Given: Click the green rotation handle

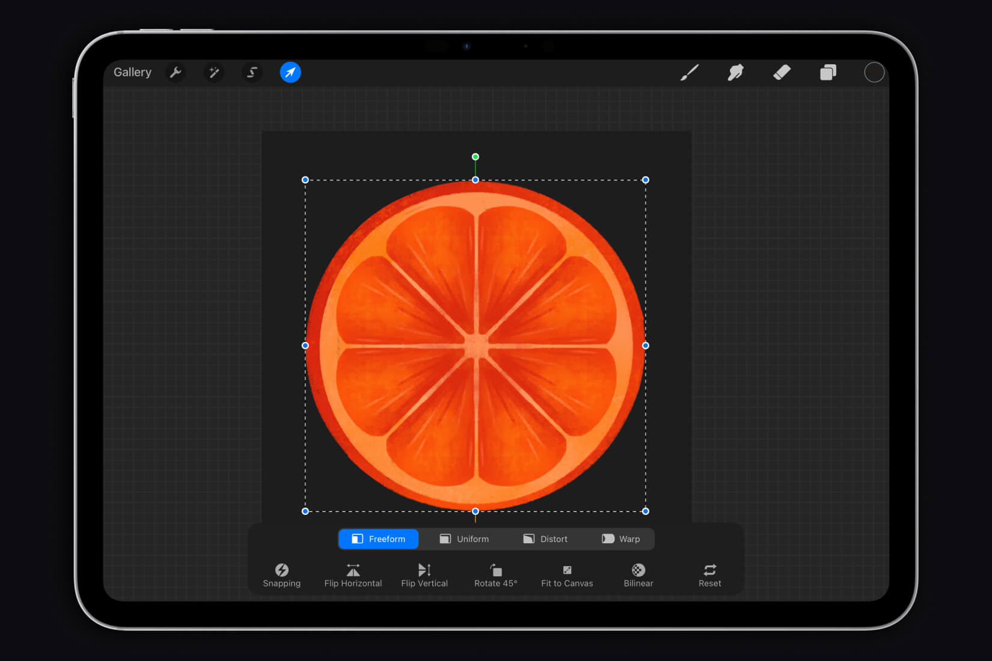Looking at the screenshot, I should [x=476, y=157].
